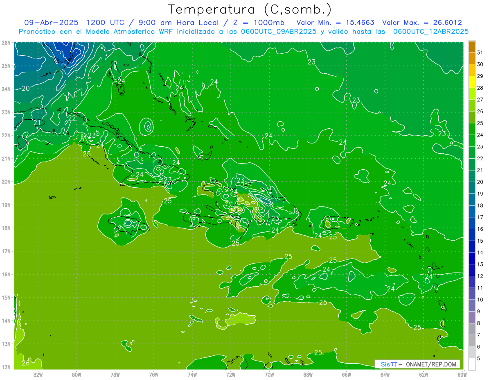Click the '22' contour label on the map
491x380 pixels.
click(x=72, y=118)
